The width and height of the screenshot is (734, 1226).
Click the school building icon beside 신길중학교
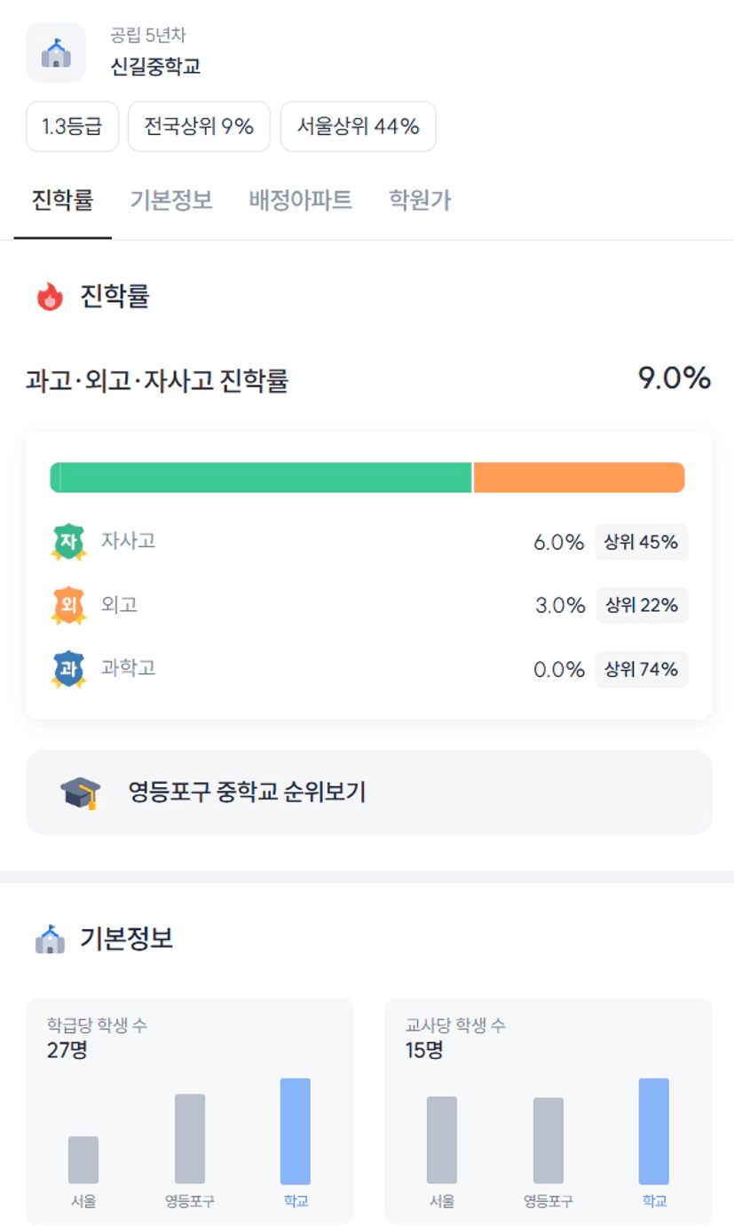click(x=56, y=53)
